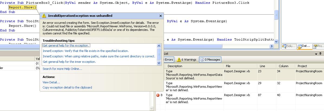Click the pin icon on Error List panel
The width and height of the screenshot is (324, 111).
(320, 54)
